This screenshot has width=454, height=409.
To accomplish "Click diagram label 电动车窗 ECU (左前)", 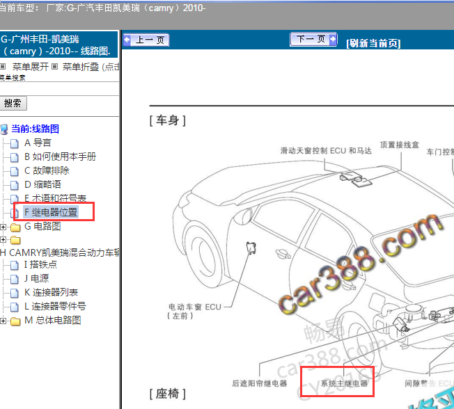I will [x=195, y=311].
